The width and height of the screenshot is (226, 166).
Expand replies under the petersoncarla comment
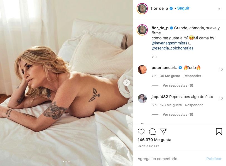[x=178, y=86]
